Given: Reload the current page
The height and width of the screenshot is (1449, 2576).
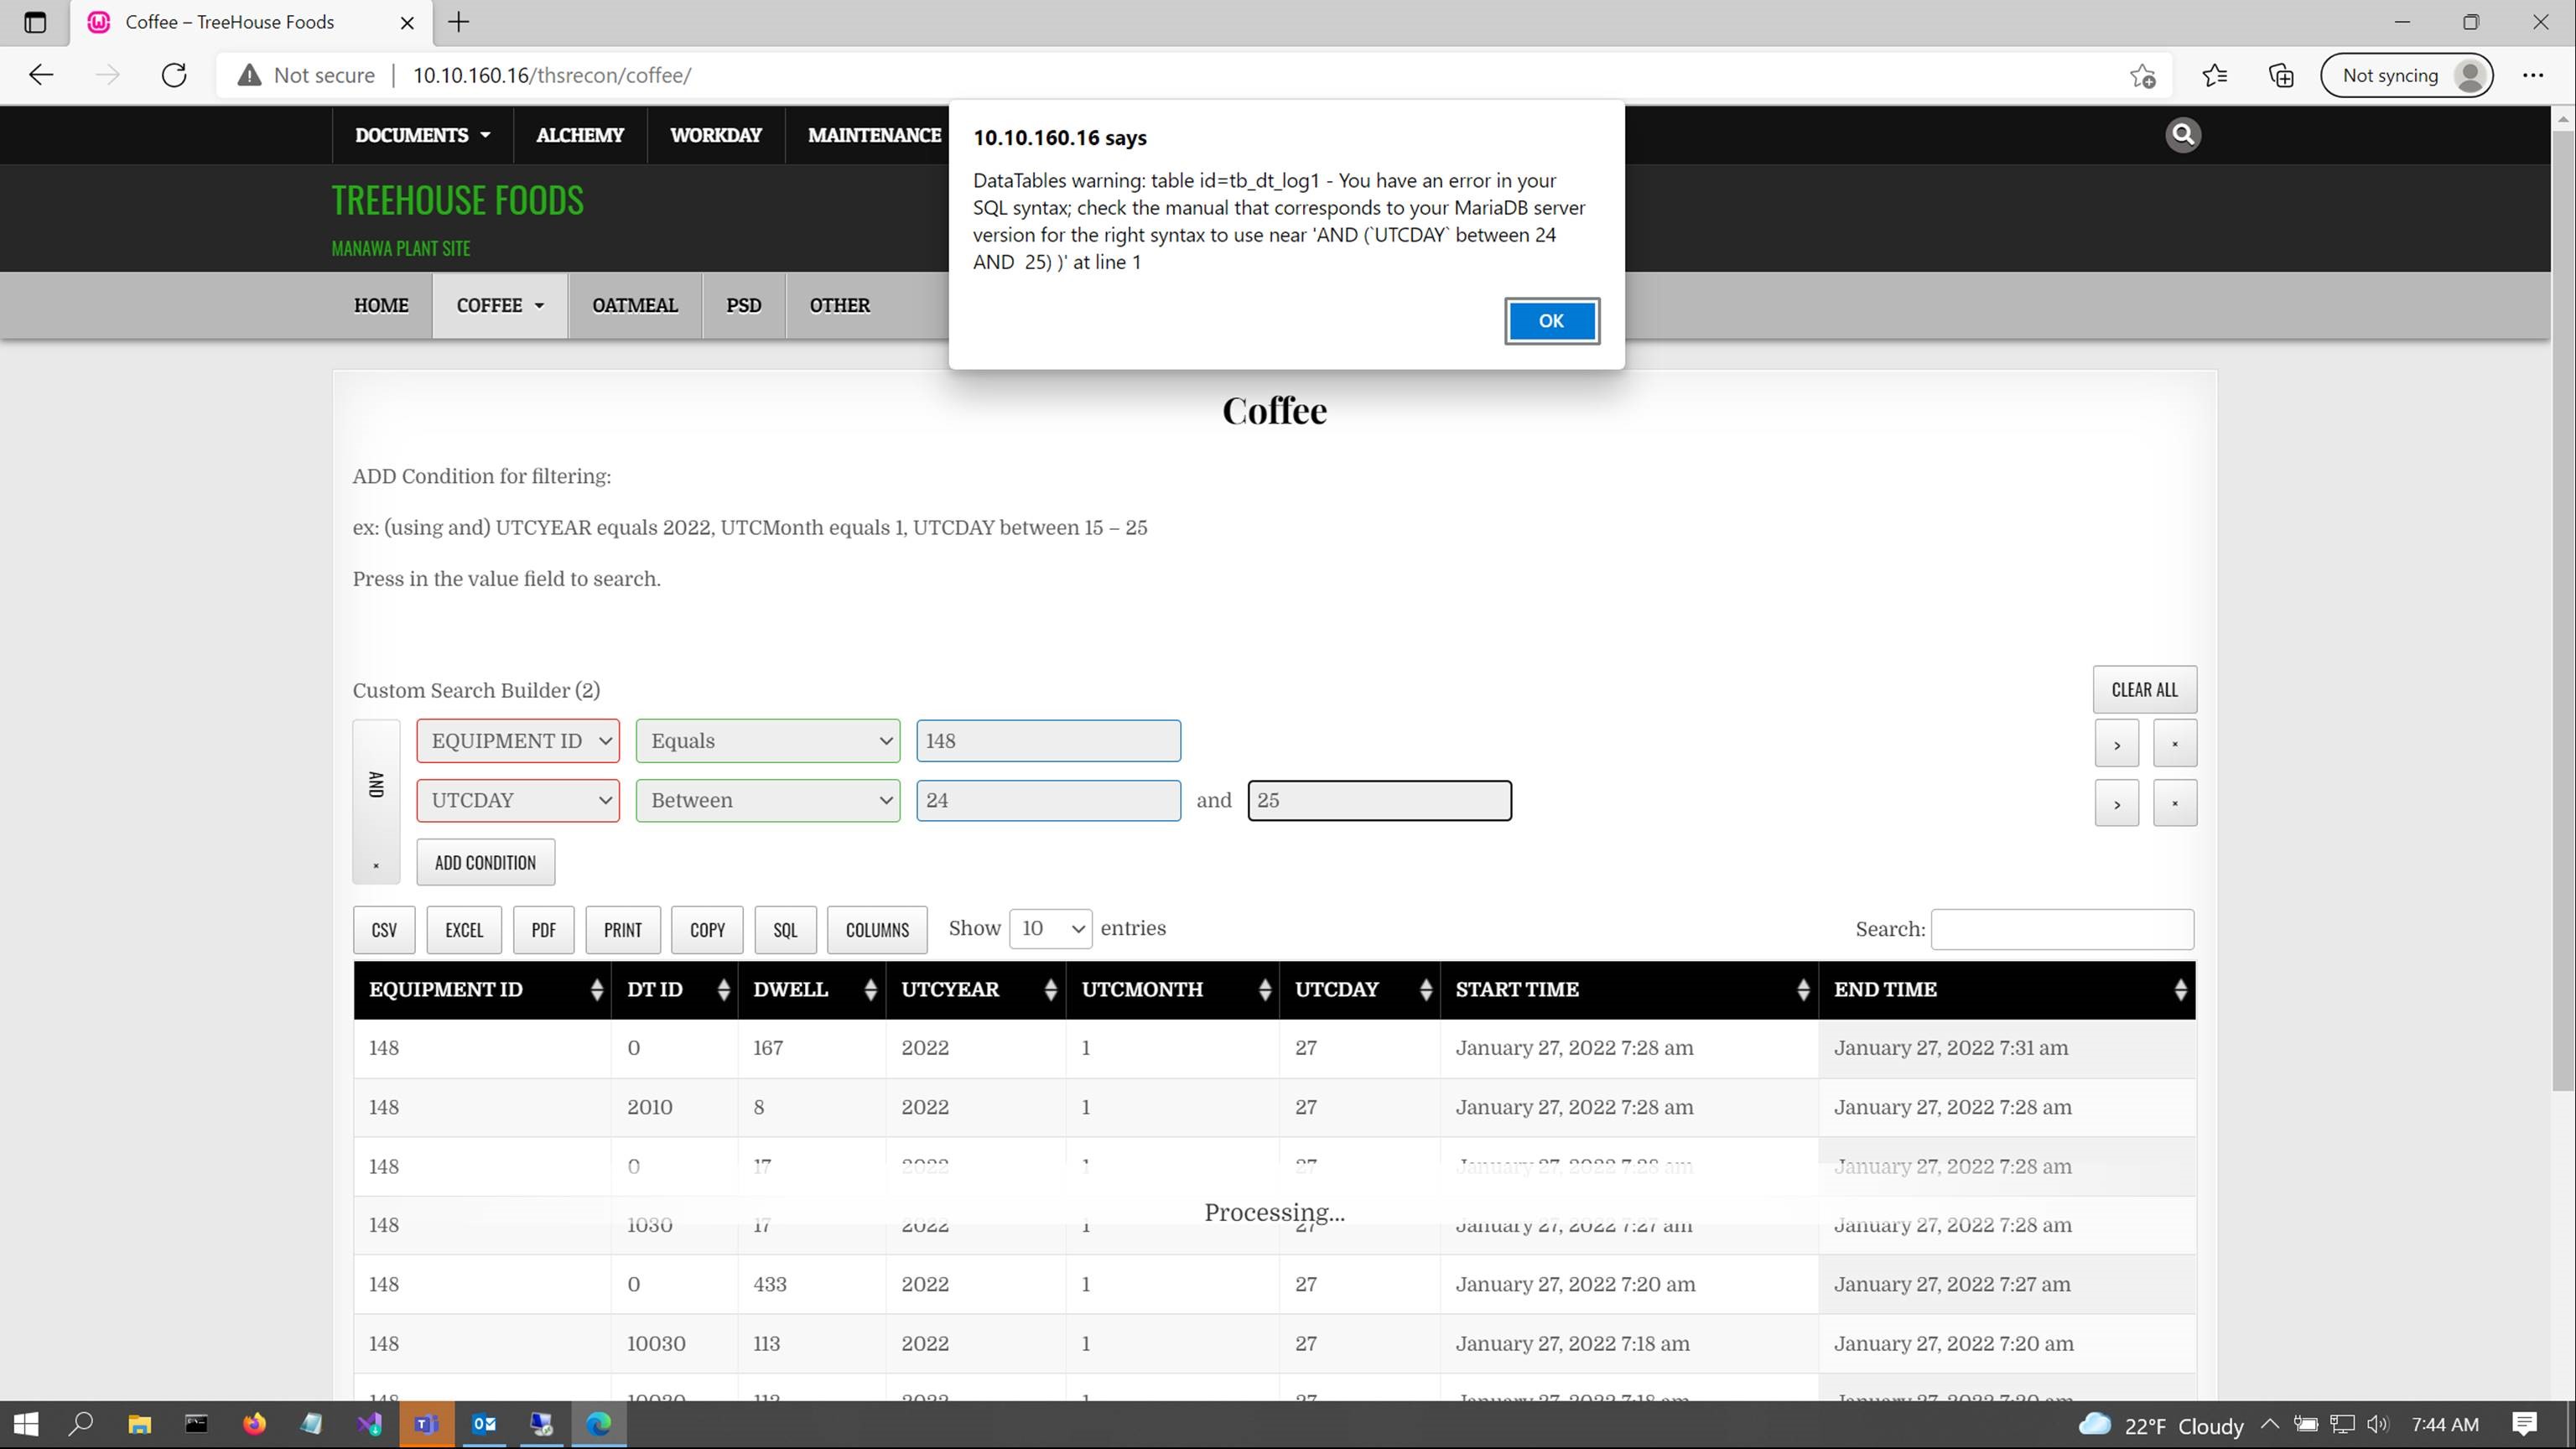Looking at the screenshot, I should click(x=174, y=75).
